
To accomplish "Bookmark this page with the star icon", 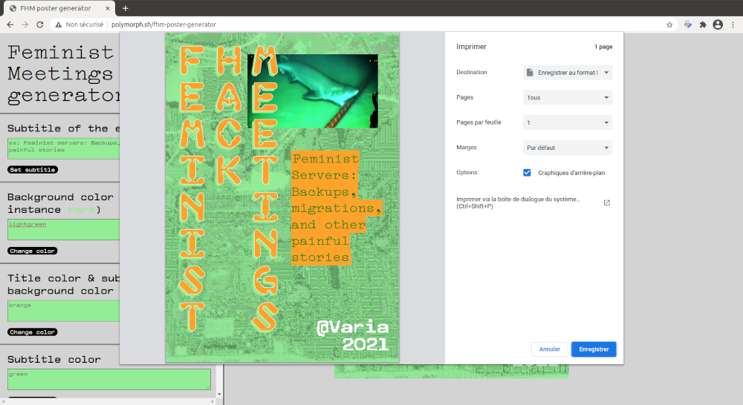I will (x=669, y=24).
